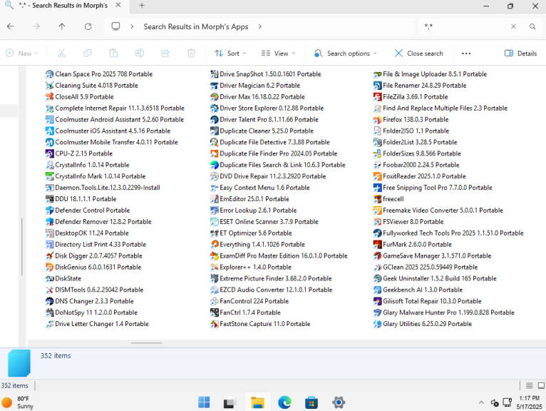Select freecell item
546x411 pixels.
(x=388, y=199)
